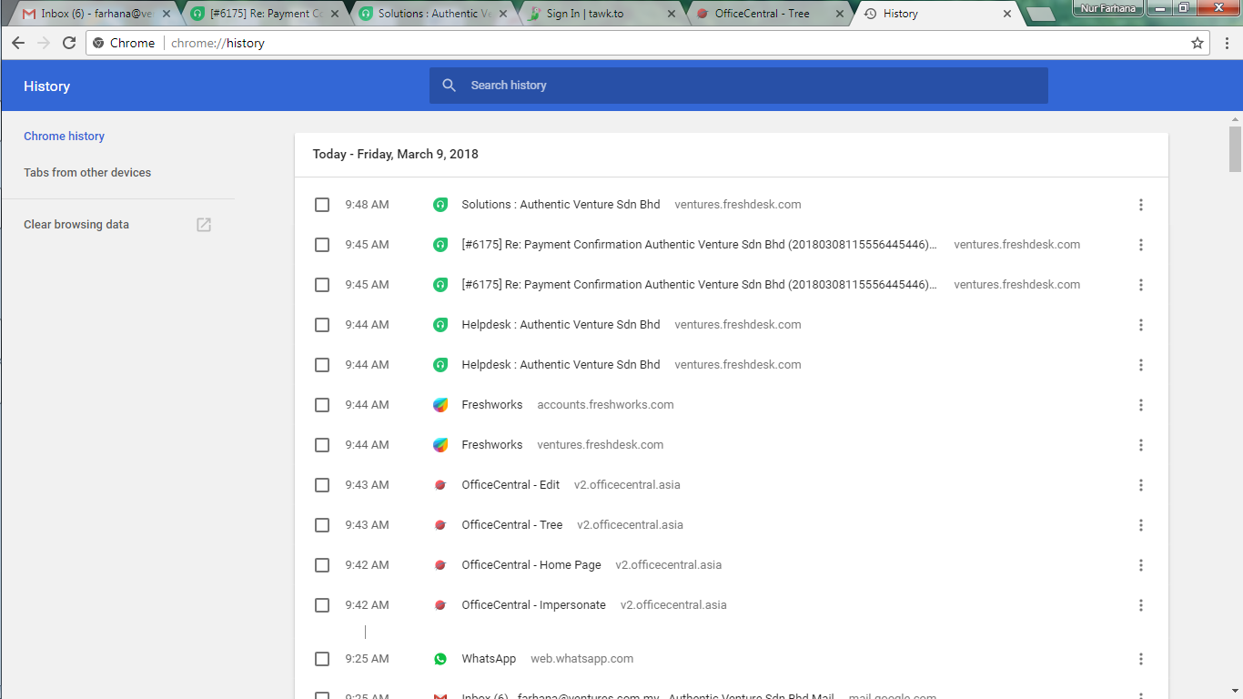Check the WhatsApp entry checkbox

pyautogui.click(x=322, y=659)
